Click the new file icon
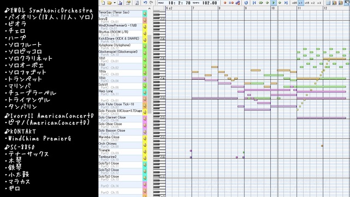350x197 pixels. pyautogui.click(x=103, y=3)
